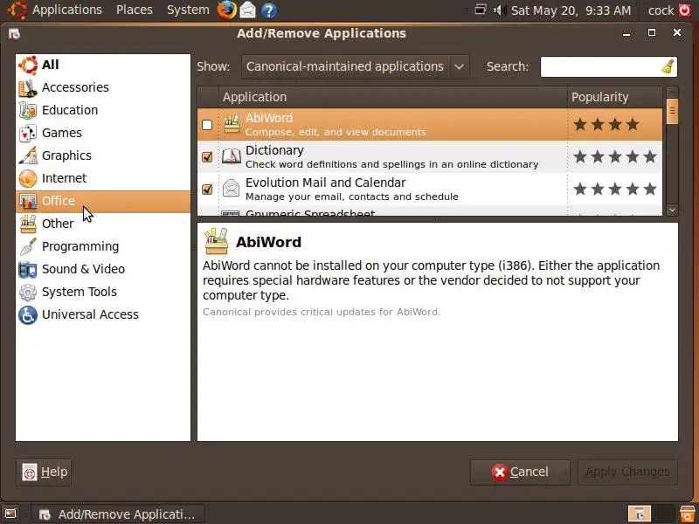Open the Applications menu

tap(67, 10)
